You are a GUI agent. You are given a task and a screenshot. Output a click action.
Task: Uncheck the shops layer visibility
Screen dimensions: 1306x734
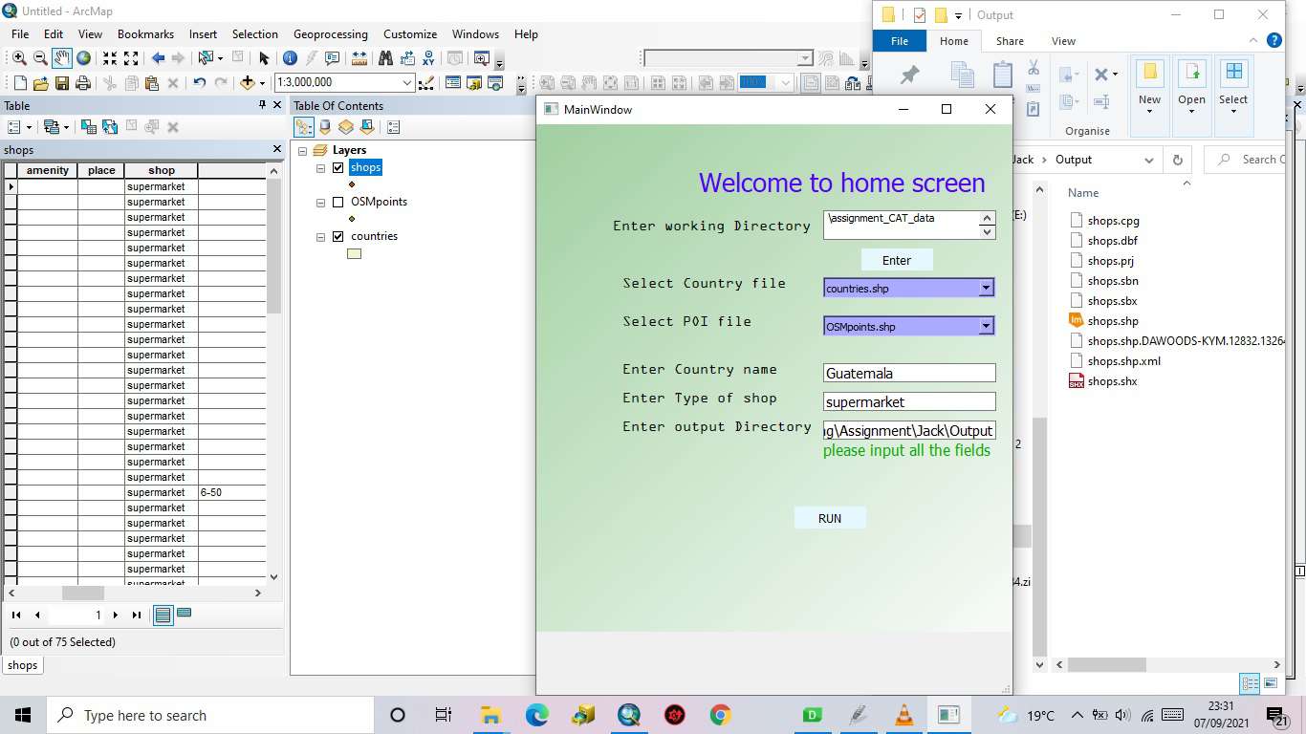338,167
